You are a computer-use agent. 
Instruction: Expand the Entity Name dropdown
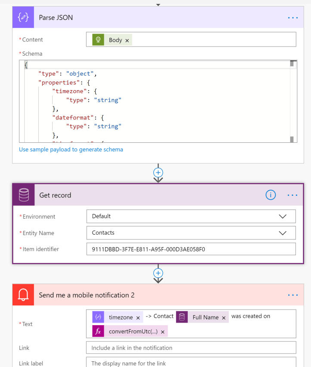pos(283,232)
